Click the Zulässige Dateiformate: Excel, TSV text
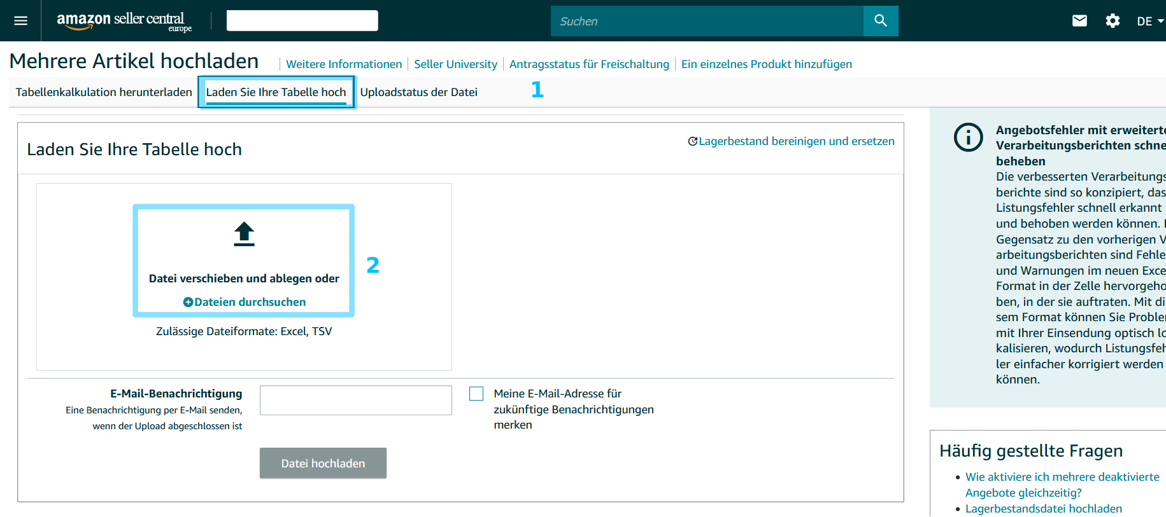This screenshot has height=517, width=1166. point(244,331)
